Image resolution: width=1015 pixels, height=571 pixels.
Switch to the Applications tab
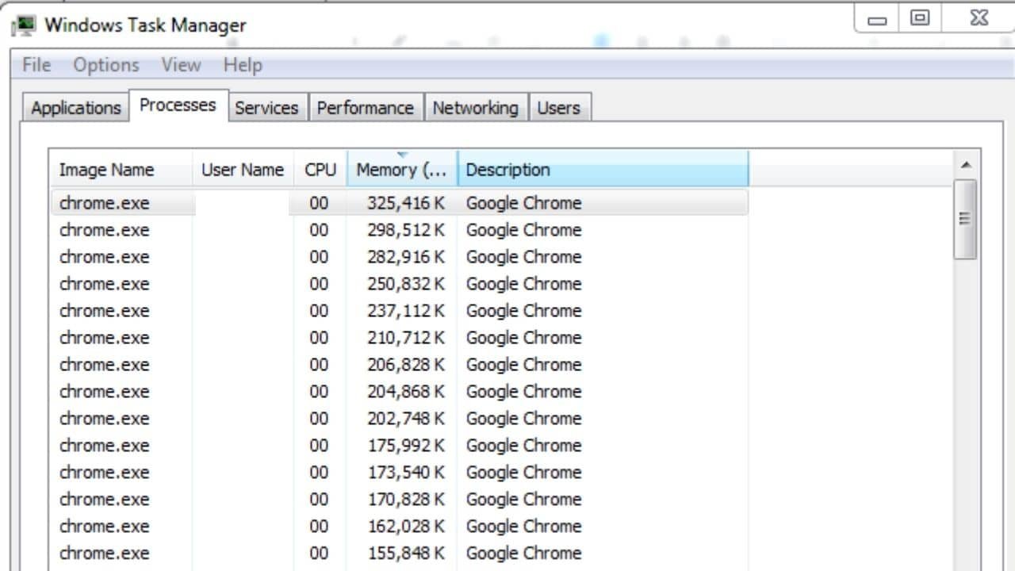pos(75,107)
